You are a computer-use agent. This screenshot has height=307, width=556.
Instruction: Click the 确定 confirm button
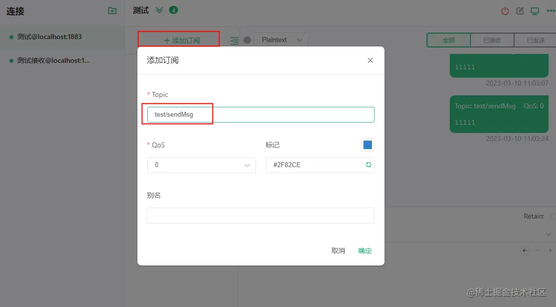(365, 251)
